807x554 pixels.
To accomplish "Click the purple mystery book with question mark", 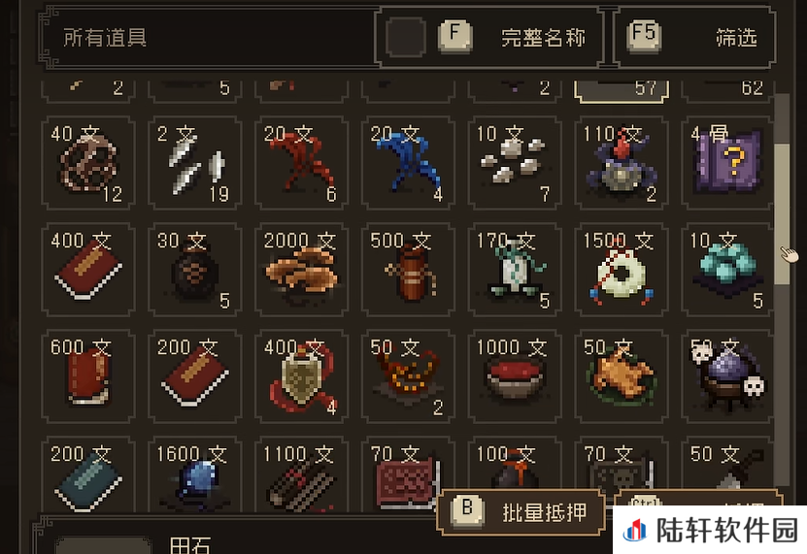I will (x=727, y=163).
